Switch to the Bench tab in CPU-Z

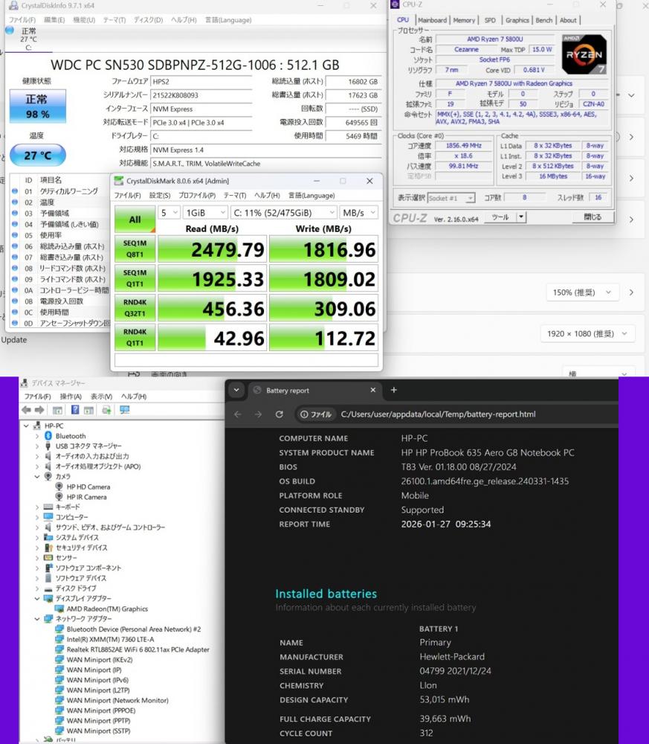(x=543, y=20)
